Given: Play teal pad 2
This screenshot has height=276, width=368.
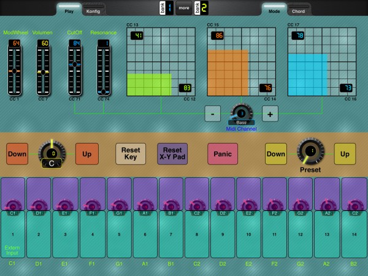Looking at the screenshot, I should [39, 234].
